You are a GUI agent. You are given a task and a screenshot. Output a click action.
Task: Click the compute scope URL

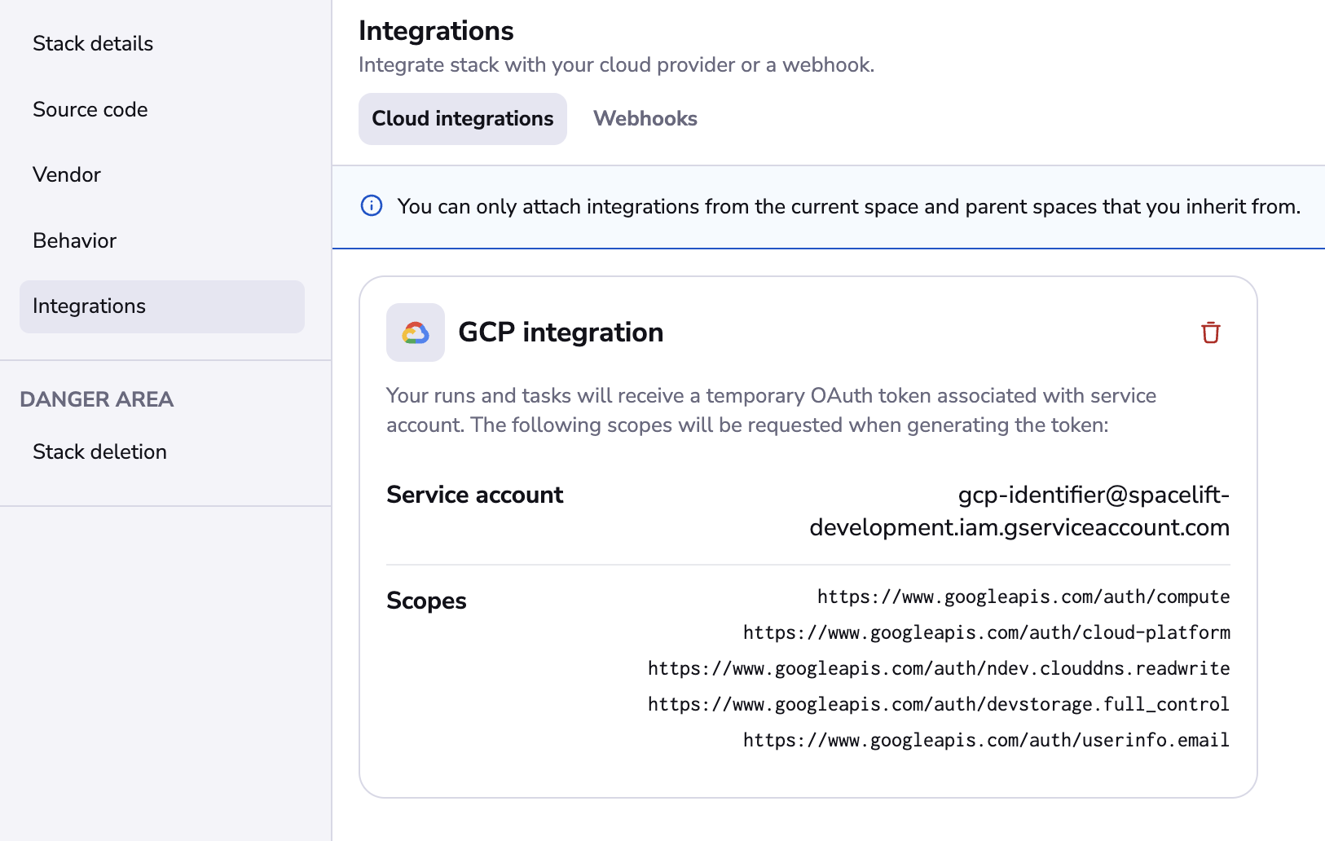point(1022,597)
